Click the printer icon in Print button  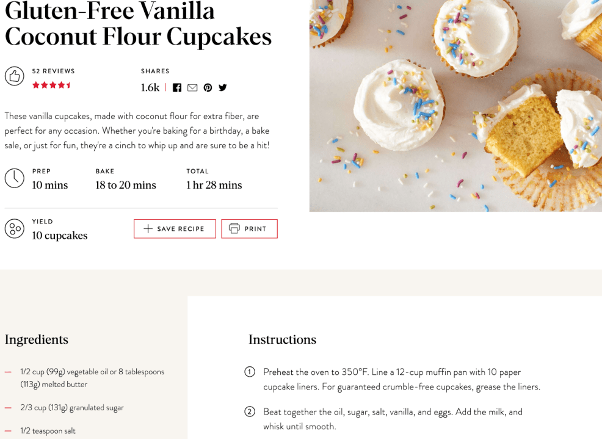tap(234, 228)
